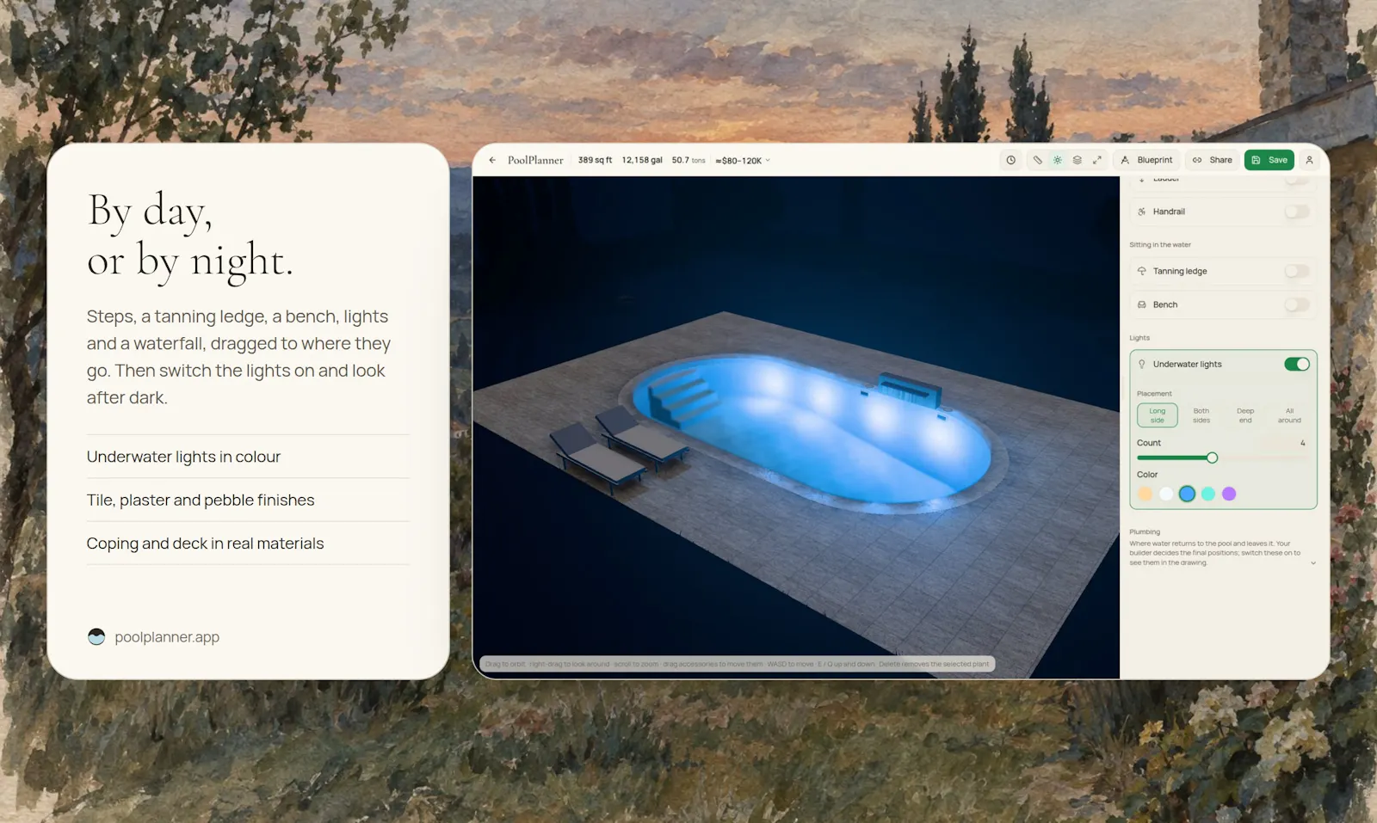
Task: Open the Blueprint view
Action: (1146, 160)
